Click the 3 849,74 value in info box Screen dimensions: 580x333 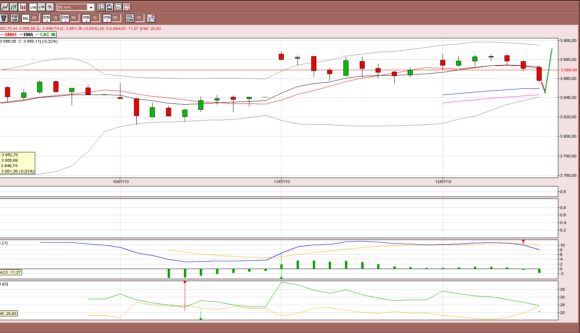tap(10, 166)
